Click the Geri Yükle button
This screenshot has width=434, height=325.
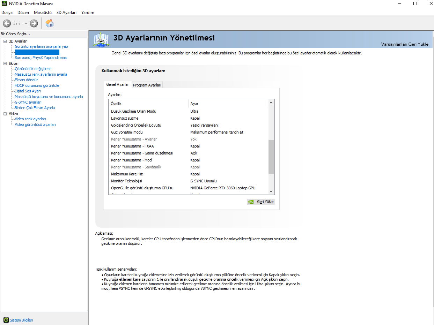260,202
